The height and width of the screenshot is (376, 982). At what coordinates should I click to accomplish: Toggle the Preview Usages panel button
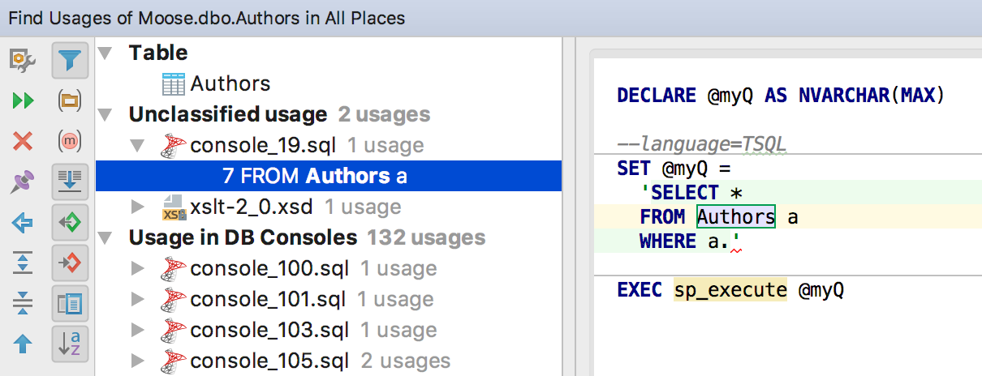(x=70, y=304)
